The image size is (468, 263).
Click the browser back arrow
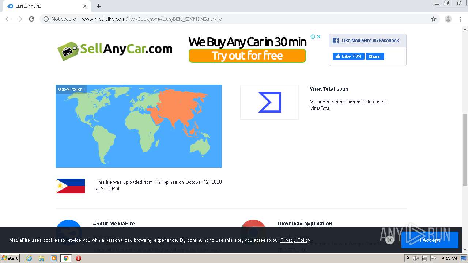[8, 19]
